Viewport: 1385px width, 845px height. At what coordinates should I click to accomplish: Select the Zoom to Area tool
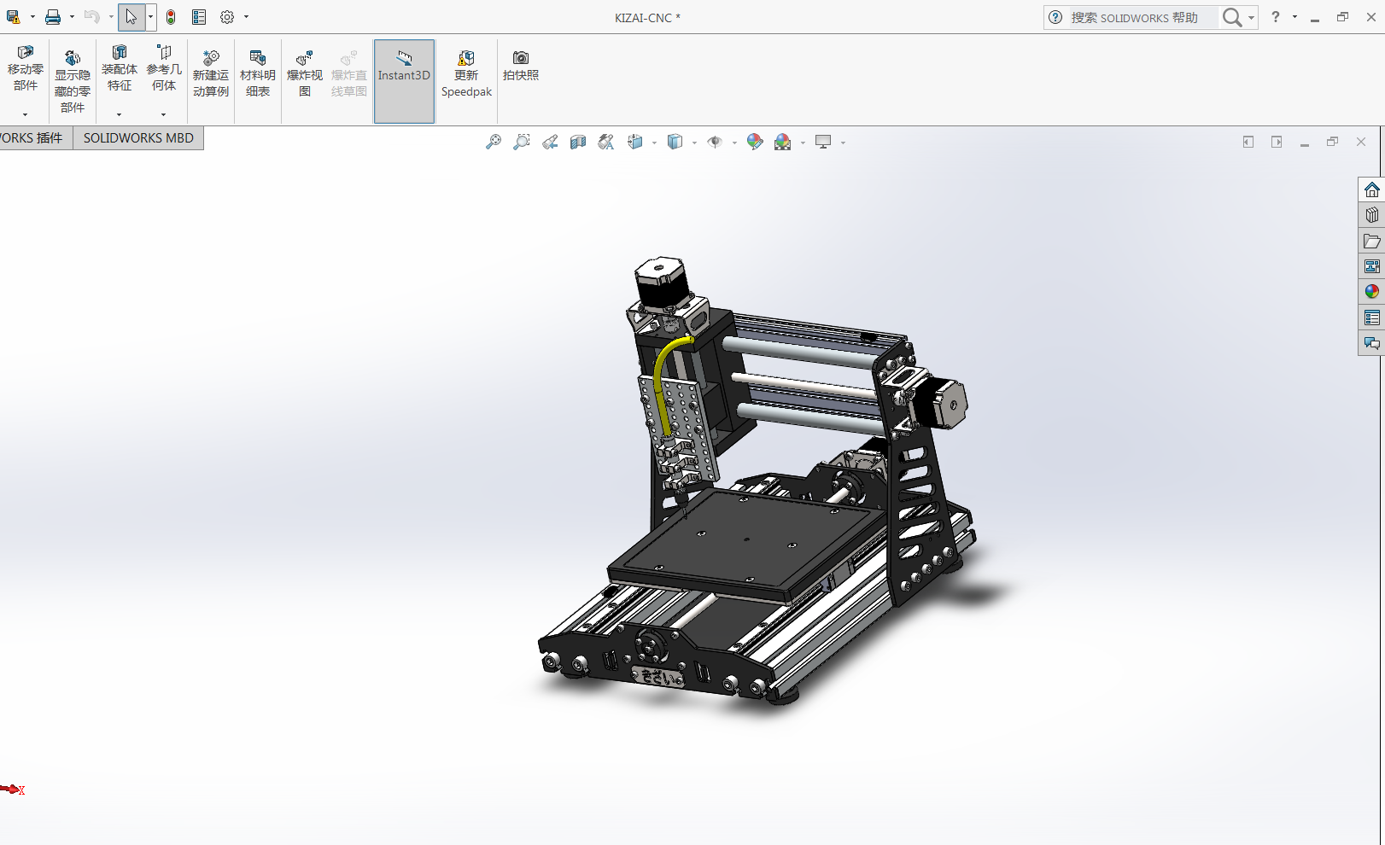click(522, 143)
